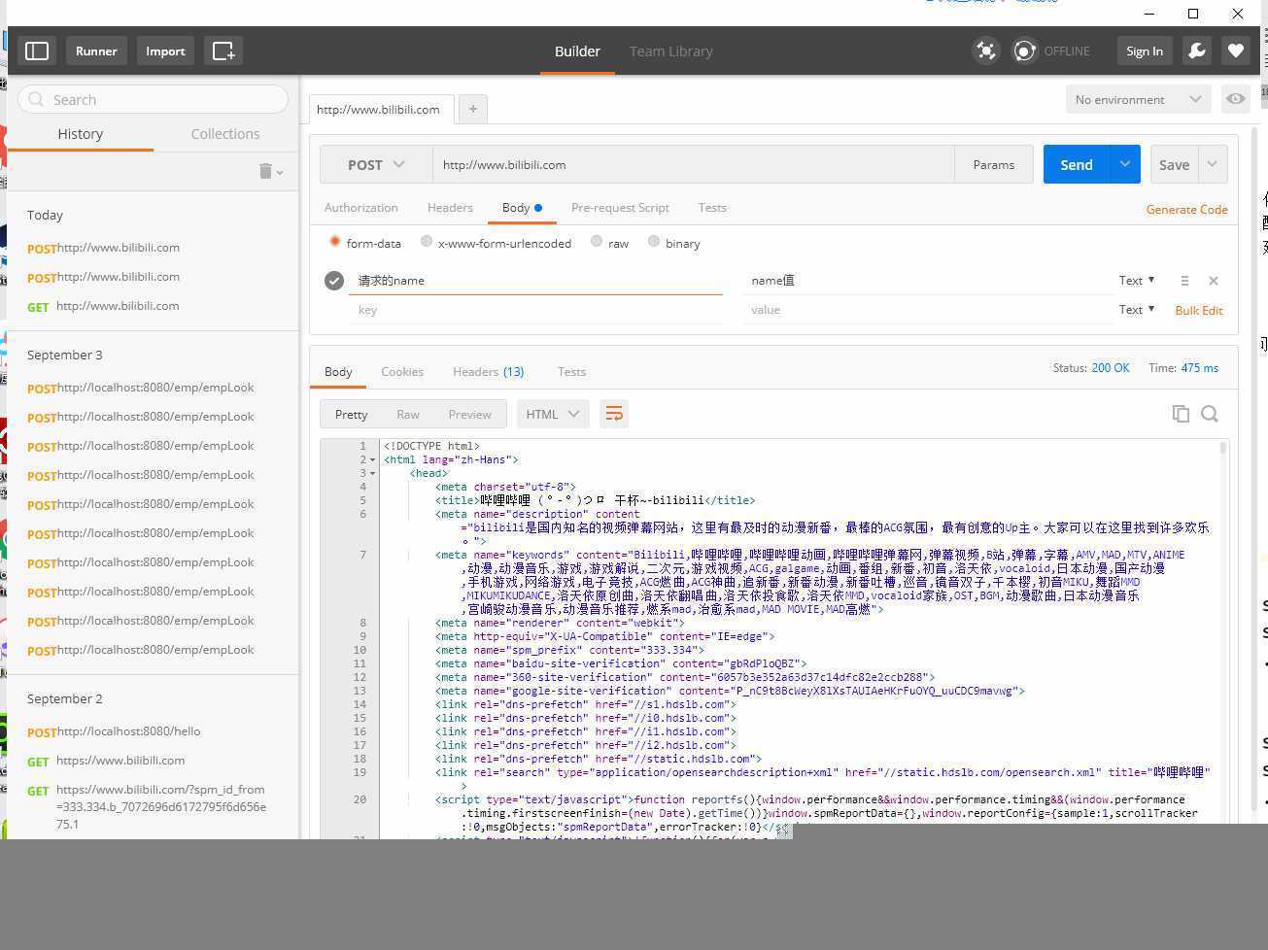Click the environment quick look eye icon

tap(1236, 99)
